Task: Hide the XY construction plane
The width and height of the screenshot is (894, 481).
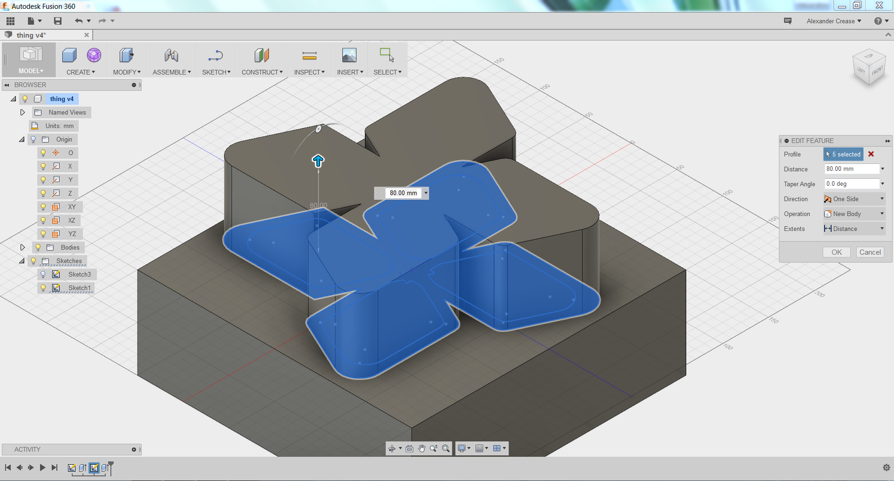Action: tap(43, 207)
